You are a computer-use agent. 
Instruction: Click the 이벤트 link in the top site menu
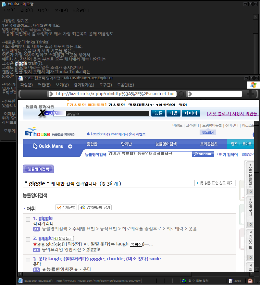point(177,125)
